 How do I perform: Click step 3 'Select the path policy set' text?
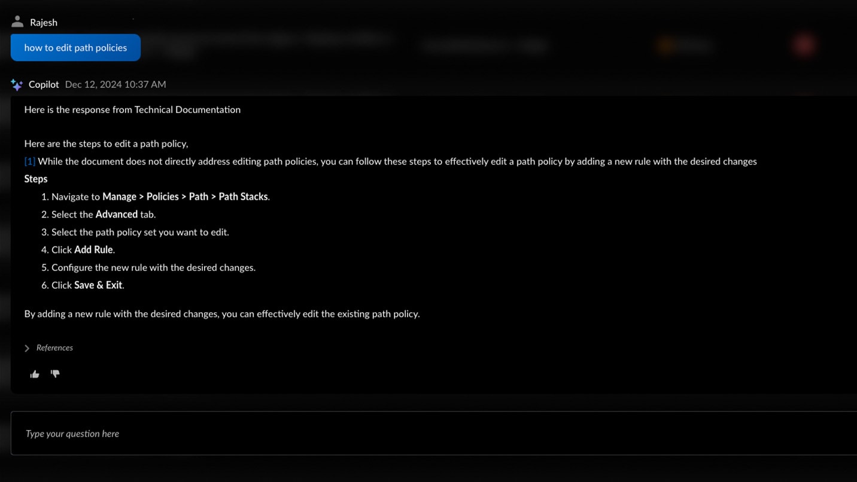[140, 232]
